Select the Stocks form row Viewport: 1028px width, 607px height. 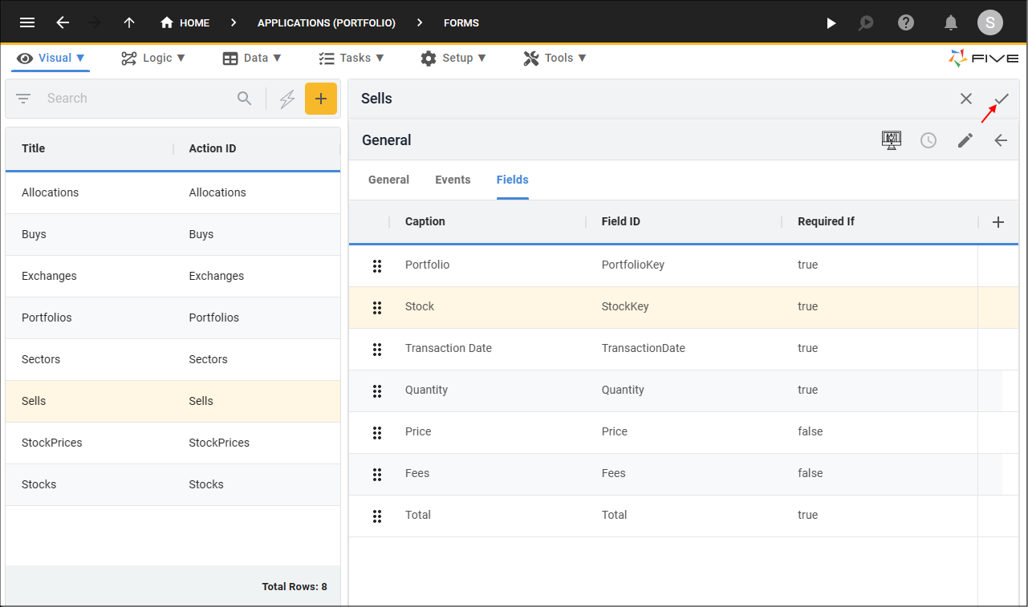tap(173, 484)
